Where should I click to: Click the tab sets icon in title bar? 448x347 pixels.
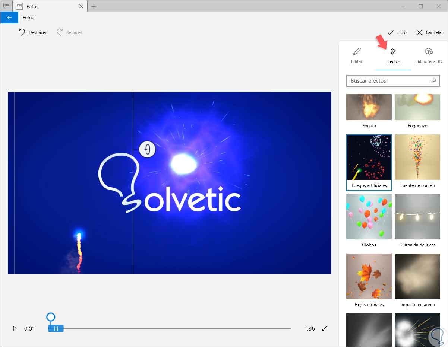click(x=6, y=6)
